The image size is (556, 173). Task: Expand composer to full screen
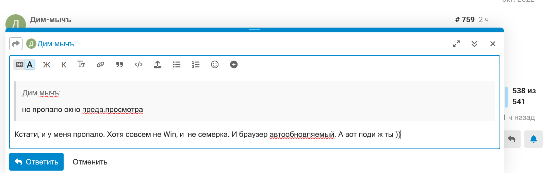click(456, 44)
